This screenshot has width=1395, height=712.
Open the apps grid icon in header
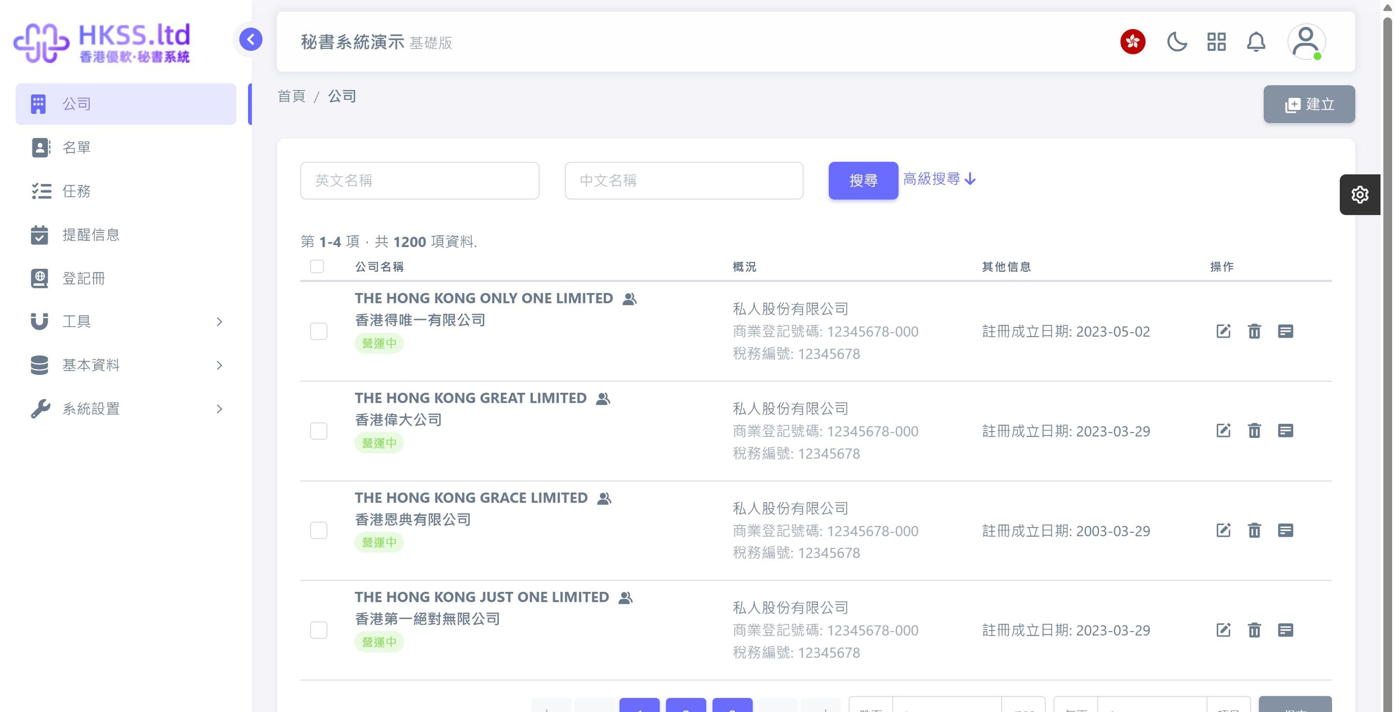pyautogui.click(x=1216, y=42)
